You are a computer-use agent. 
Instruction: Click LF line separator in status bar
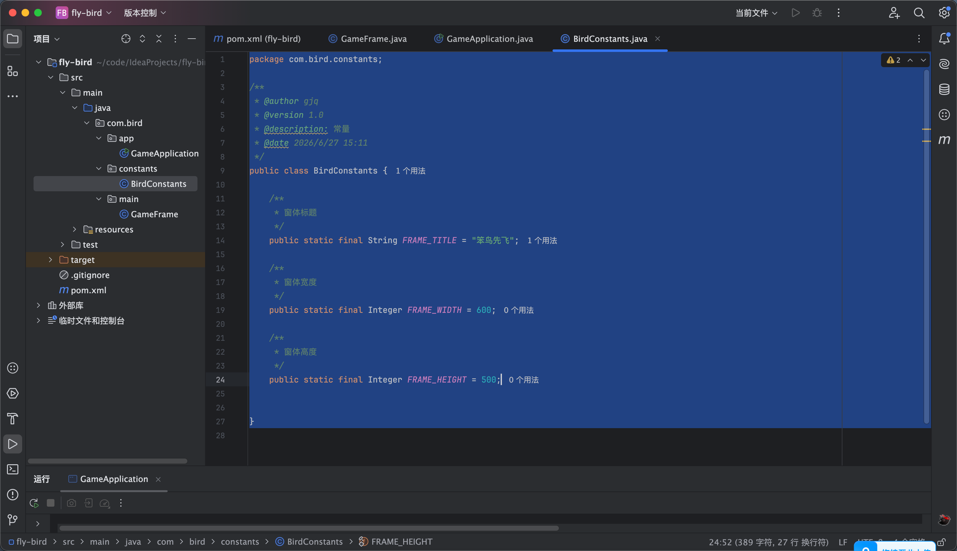pyautogui.click(x=843, y=542)
